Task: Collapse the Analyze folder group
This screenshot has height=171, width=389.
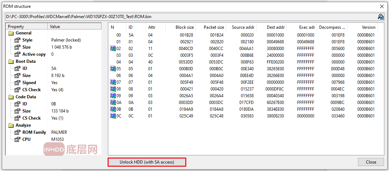Action: pyautogui.click(x=10, y=125)
